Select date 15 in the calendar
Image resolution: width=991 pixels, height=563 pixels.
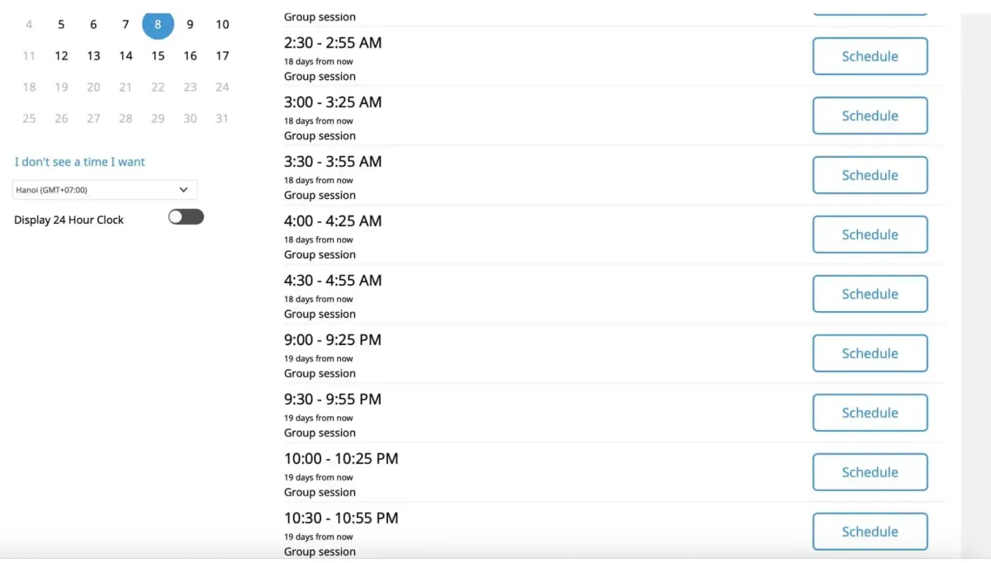[158, 56]
